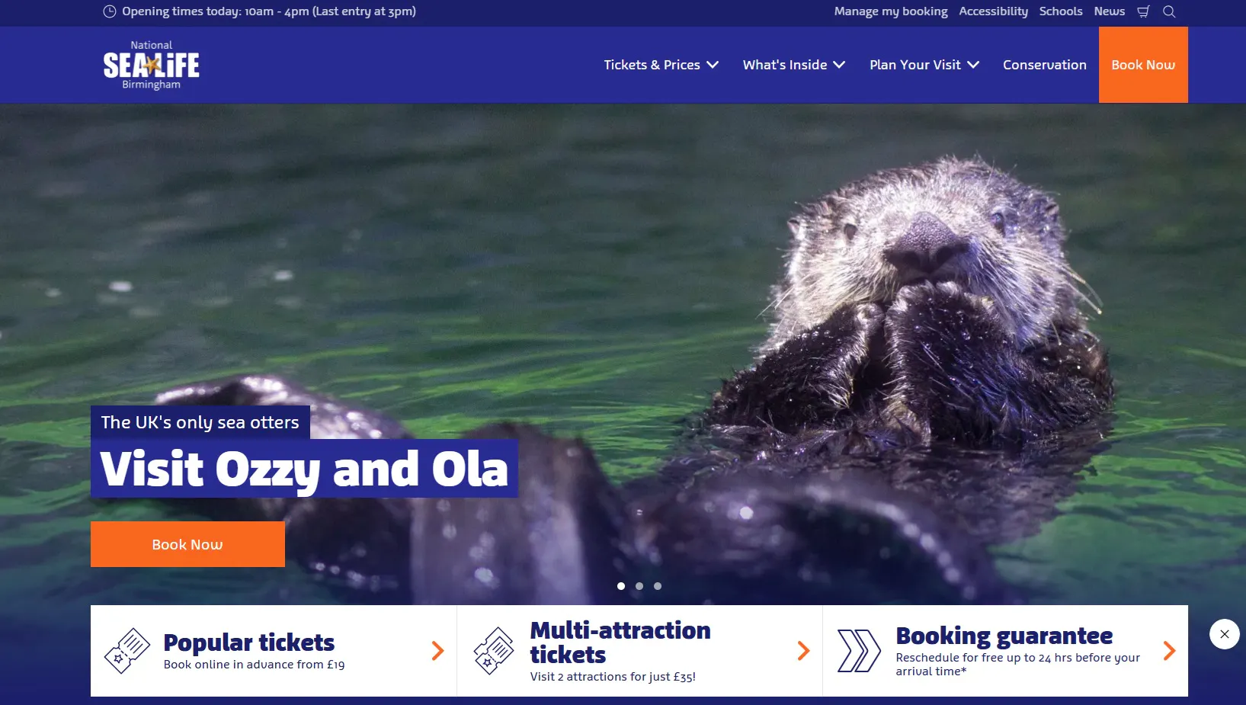1246x705 pixels.
Task: Open the Conservation menu item
Action: 1044,65
